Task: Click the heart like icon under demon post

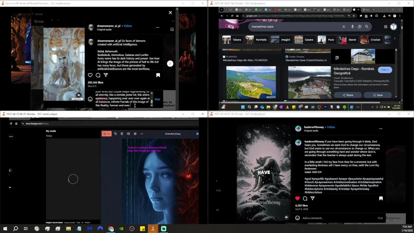Action: click(90, 75)
